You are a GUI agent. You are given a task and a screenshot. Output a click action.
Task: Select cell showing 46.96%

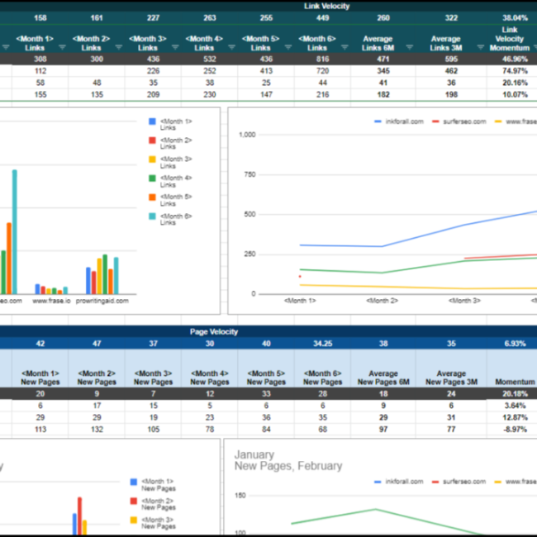[x=515, y=59]
